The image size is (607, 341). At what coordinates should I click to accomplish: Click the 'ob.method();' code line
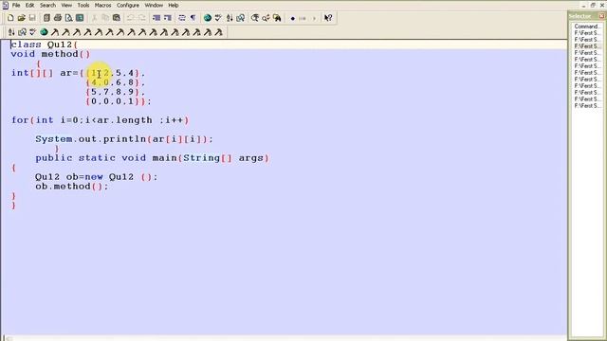[72, 187]
